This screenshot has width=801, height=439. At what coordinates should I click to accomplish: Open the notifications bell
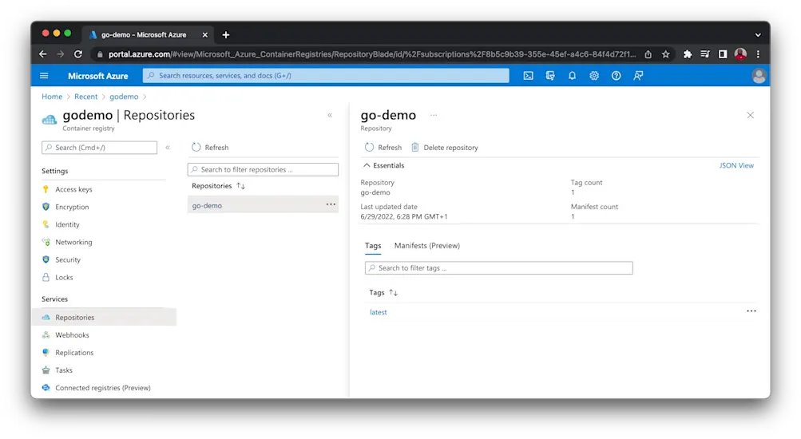pyautogui.click(x=572, y=76)
